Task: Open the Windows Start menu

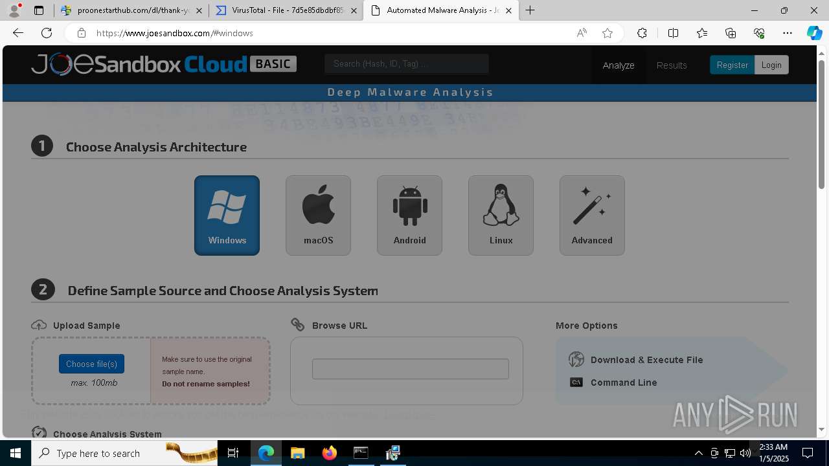Action: point(16,453)
